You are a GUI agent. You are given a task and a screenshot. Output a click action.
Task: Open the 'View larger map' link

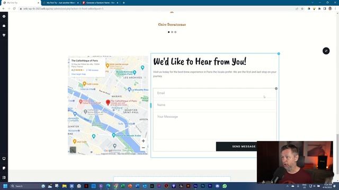[x=78, y=74]
